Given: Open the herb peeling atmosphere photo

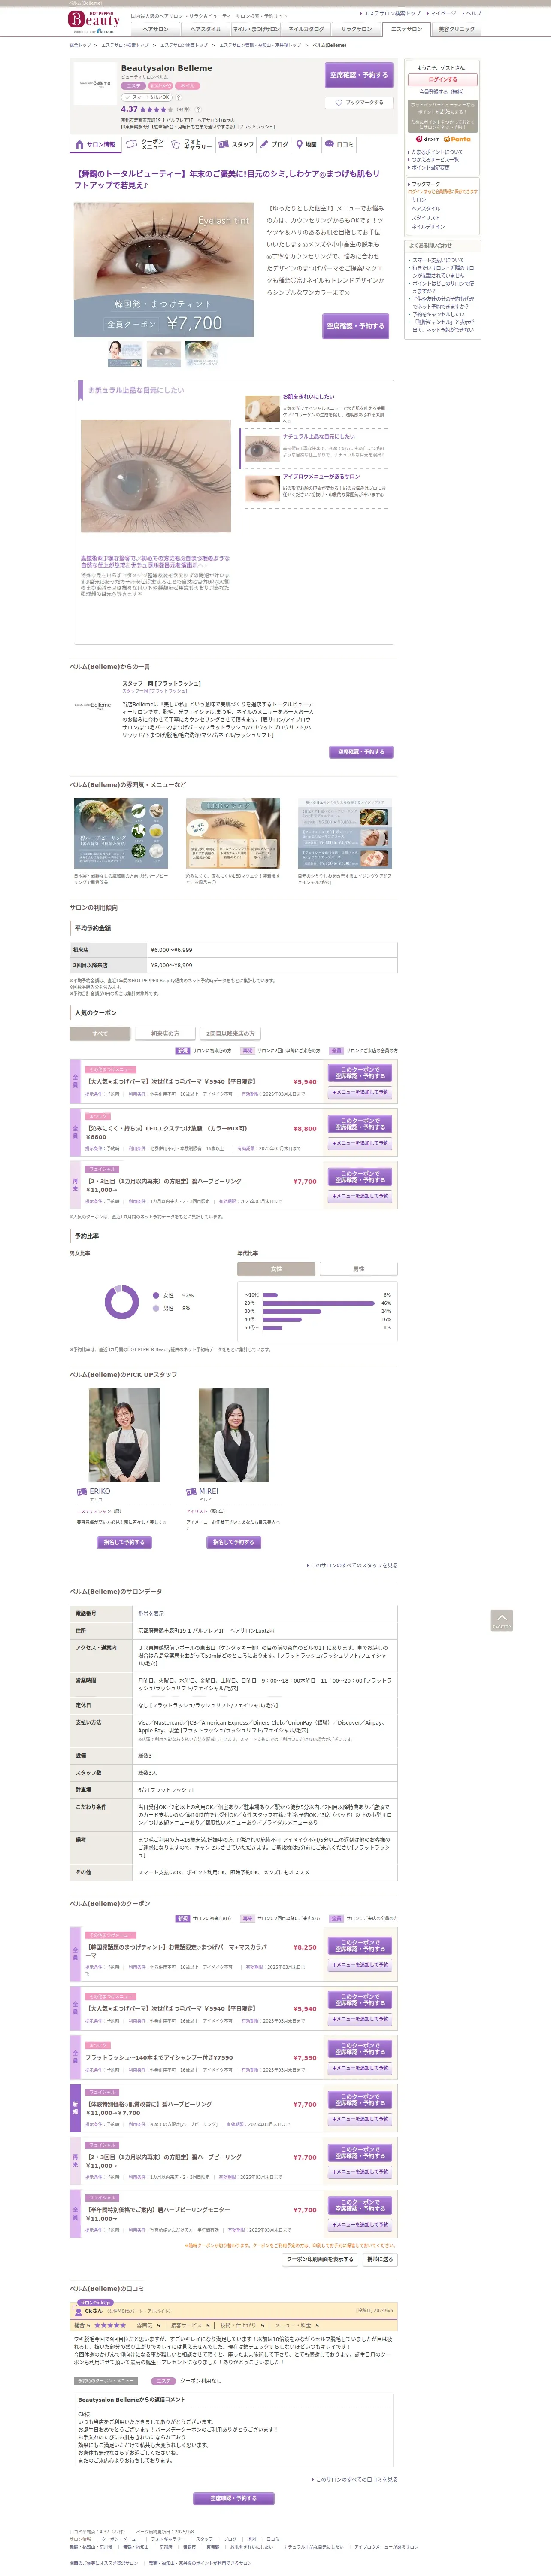Looking at the screenshot, I should 121,833.
